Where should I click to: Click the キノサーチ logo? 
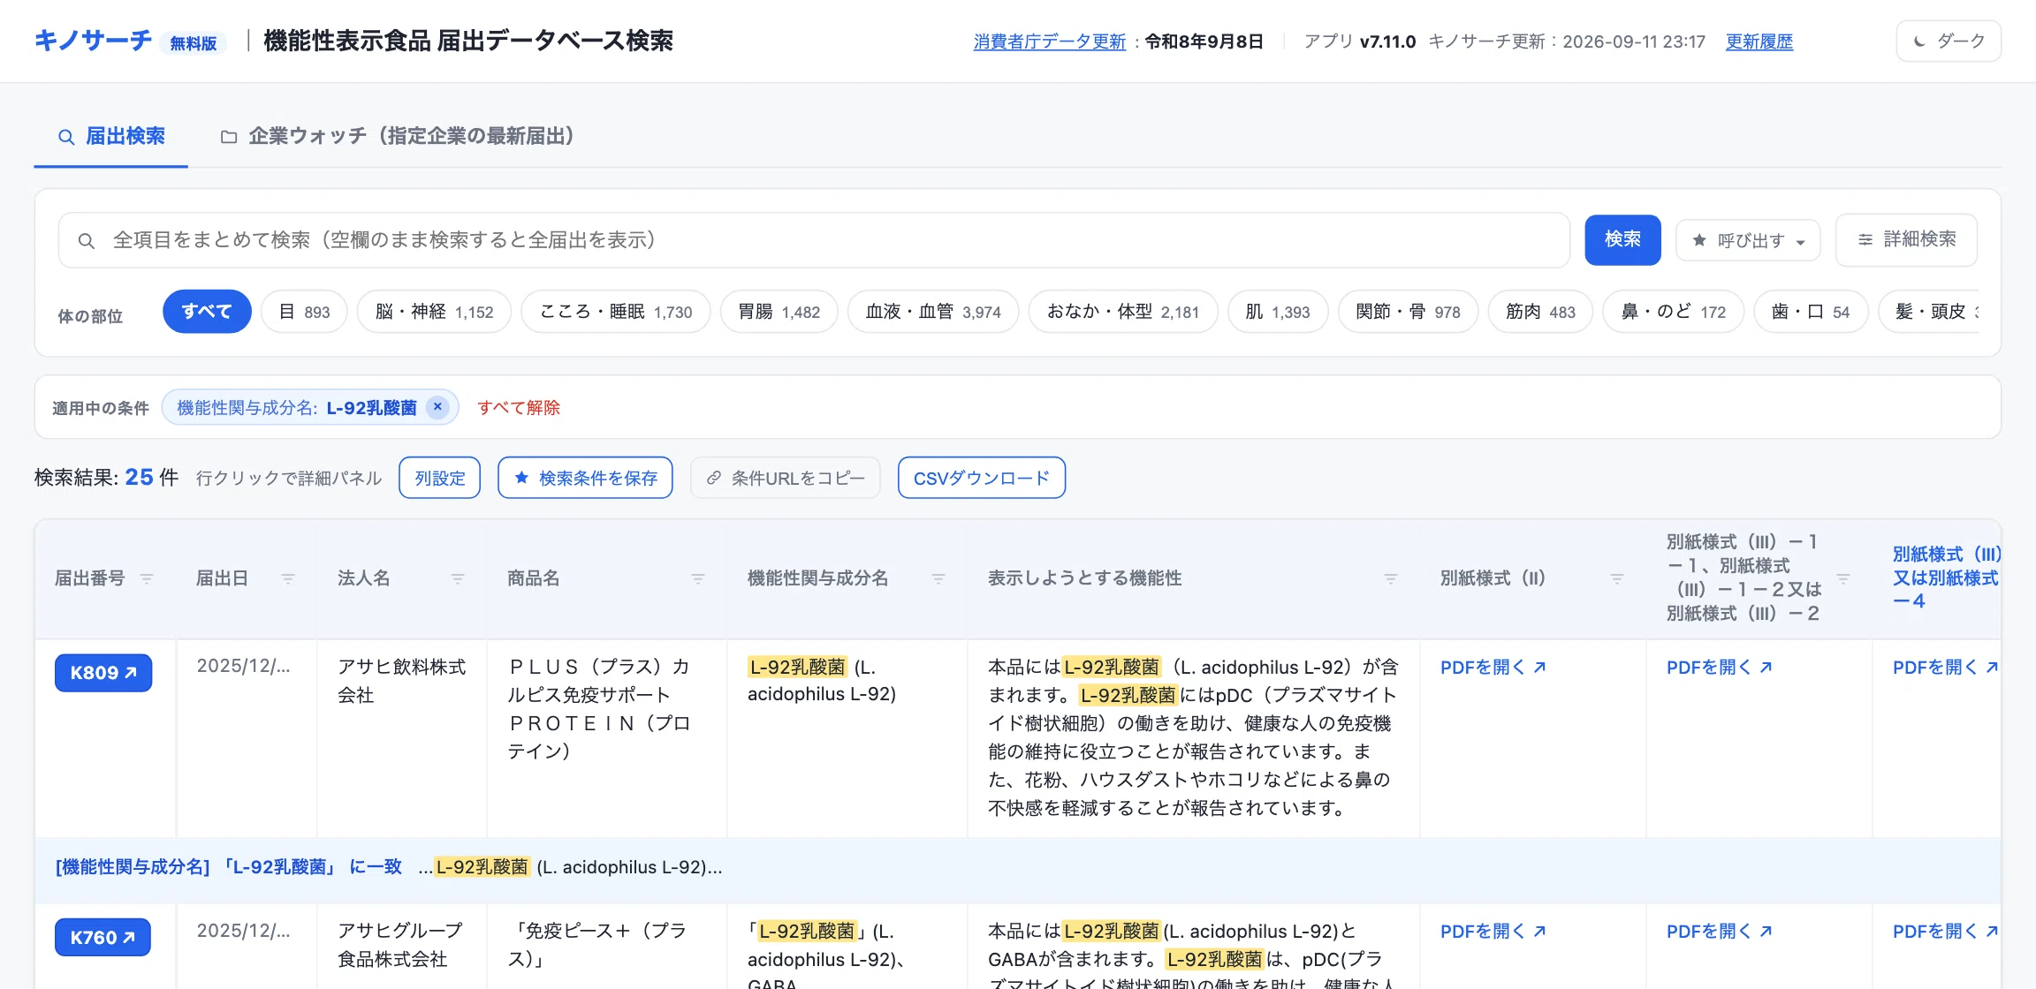pyautogui.click(x=93, y=41)
